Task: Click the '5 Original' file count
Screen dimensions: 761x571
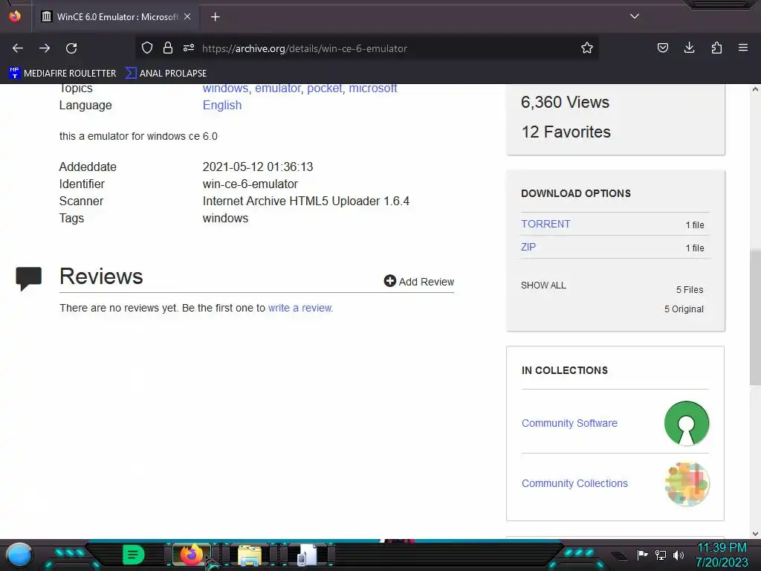Action: coord(684,309)
